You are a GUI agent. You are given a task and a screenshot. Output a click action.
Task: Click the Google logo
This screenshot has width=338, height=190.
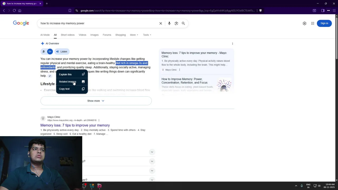pos(21,23)
